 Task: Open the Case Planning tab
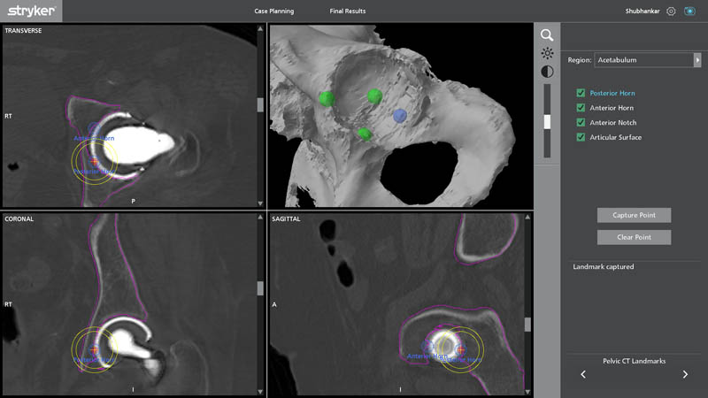pyautogui.click(x=274, y=11)
